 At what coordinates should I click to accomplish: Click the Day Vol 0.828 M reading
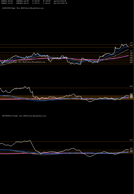(x=60, y=3)
